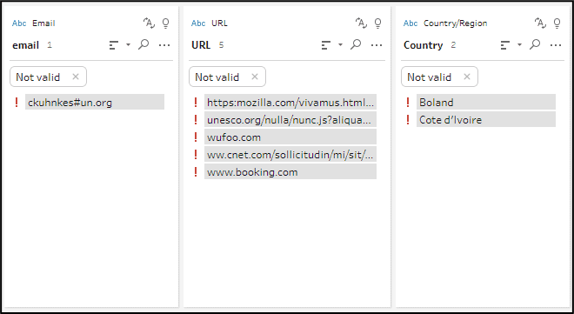Select the www.booking.com value
Image resolution: width=574 pixels, height=314 pixels.
(290, 172)
